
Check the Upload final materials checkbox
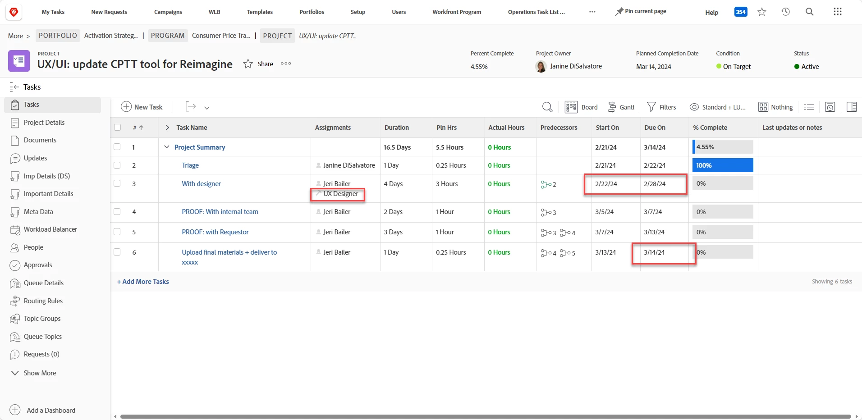click(117, 252)
